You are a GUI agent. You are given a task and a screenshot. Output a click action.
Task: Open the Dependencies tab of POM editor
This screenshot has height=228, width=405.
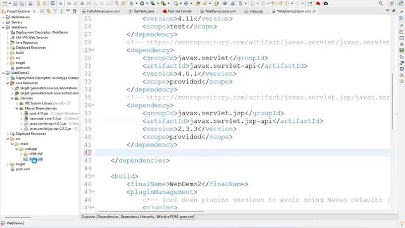click(108, 217)
